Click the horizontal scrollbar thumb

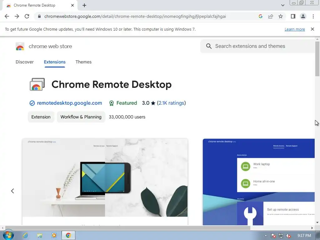click(x=127, y=228)
